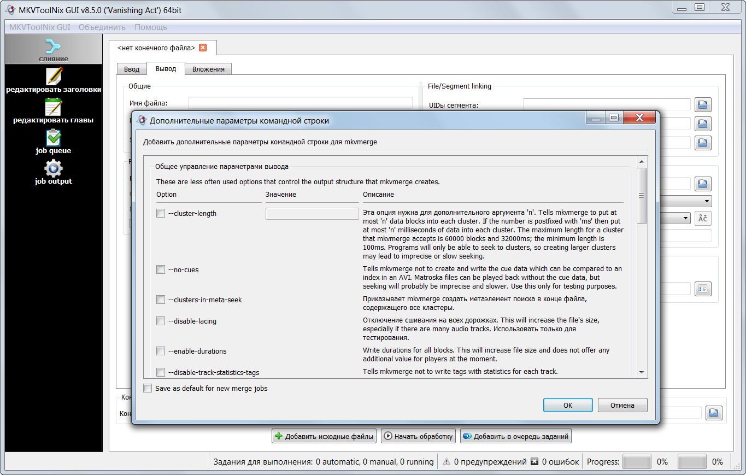Click browse icon next to UIDы сегмента
This screenshot has width=746, height=475.
703,104
